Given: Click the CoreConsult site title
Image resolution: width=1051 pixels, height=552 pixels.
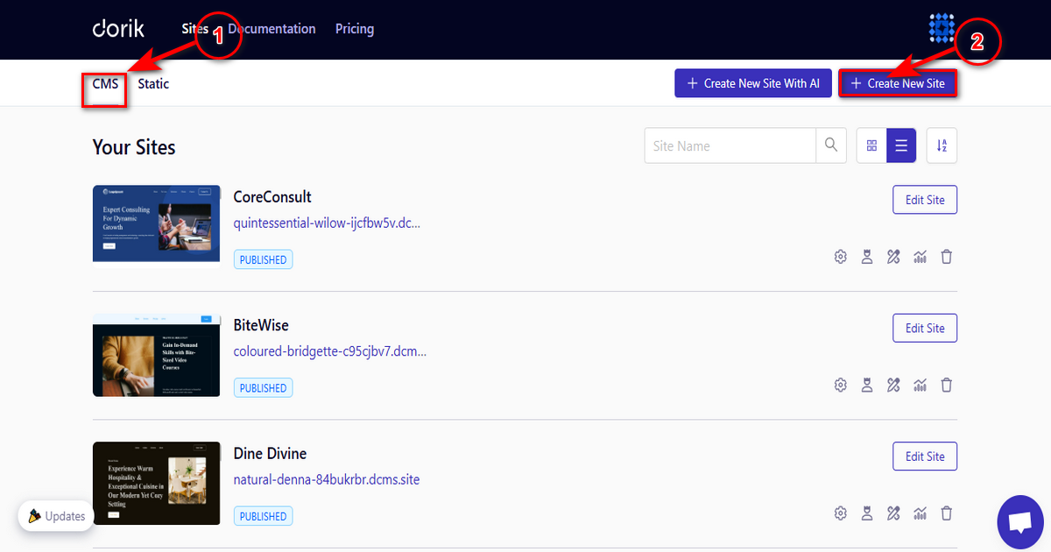Looking at the screenshot, I should (x=272, y=197).
